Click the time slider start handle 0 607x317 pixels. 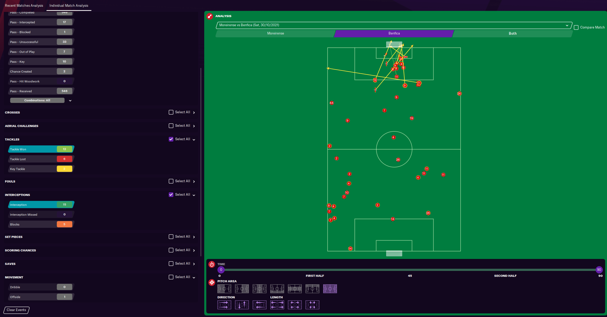(x=221, y=270)
